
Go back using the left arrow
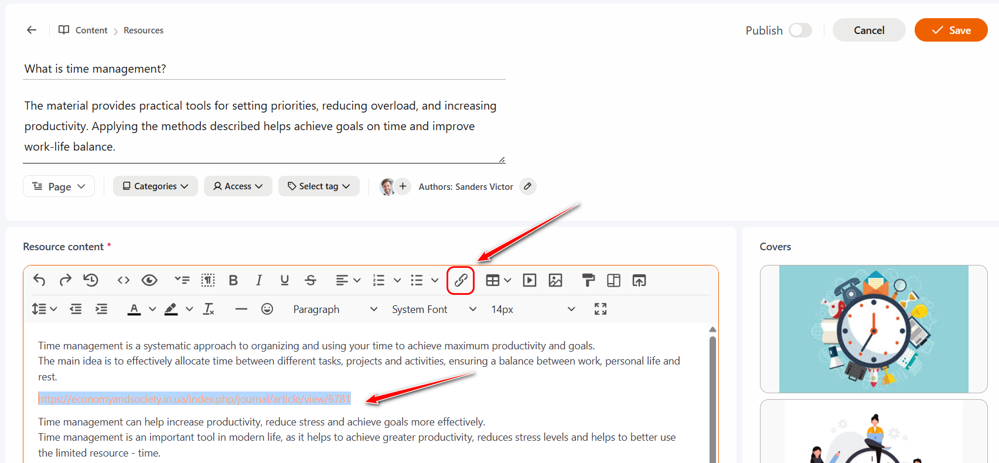[x=32, y=30]
